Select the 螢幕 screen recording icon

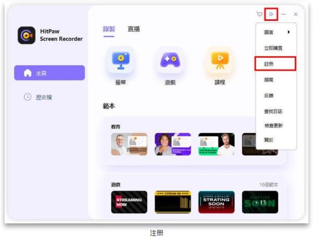pos(121,61)
